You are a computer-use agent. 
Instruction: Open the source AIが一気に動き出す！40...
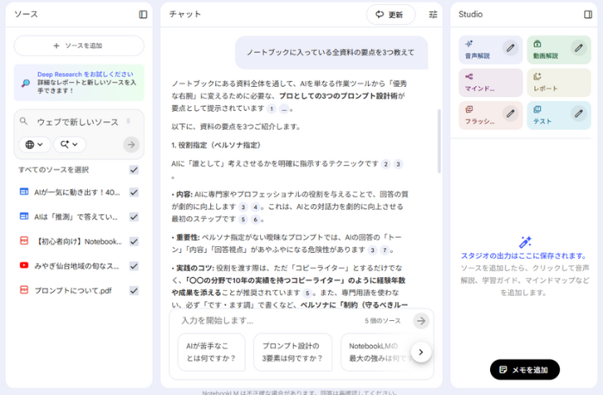[77, 193]
